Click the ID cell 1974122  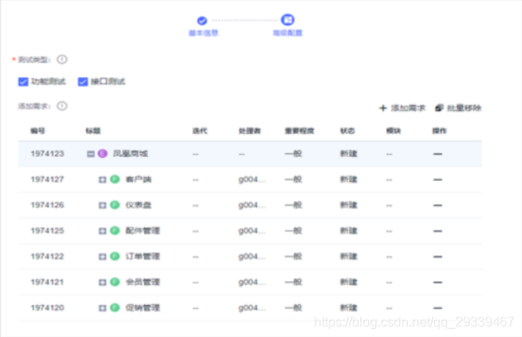pos(48,256)
